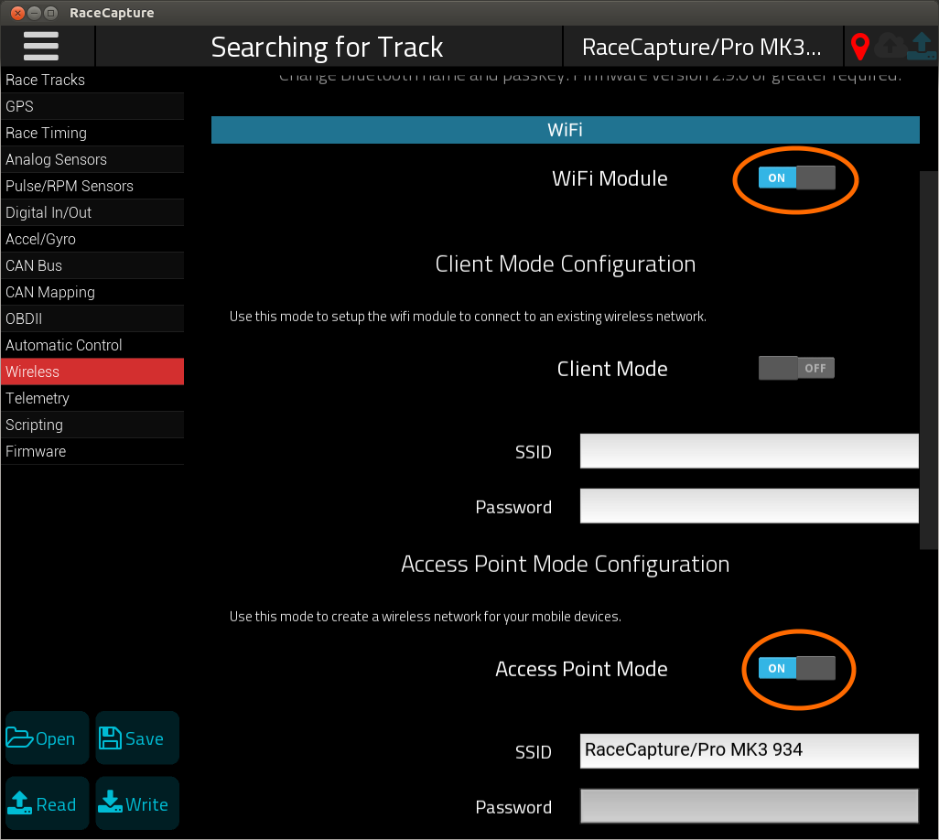Focus the Client Mode Password field
This screenshot has width=939, height=840.
pos(750,506)
